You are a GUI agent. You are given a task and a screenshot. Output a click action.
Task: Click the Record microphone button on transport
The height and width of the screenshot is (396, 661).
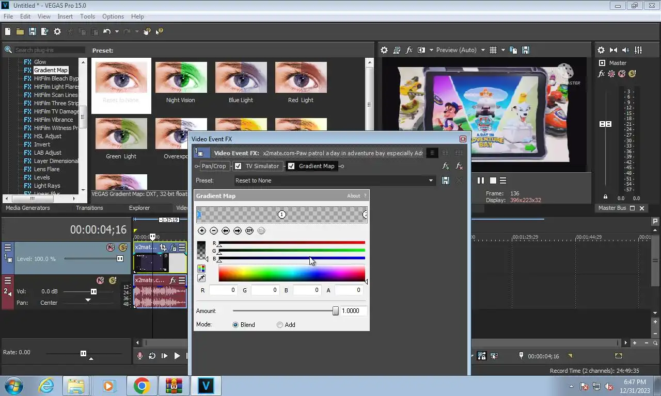(140, 356)
